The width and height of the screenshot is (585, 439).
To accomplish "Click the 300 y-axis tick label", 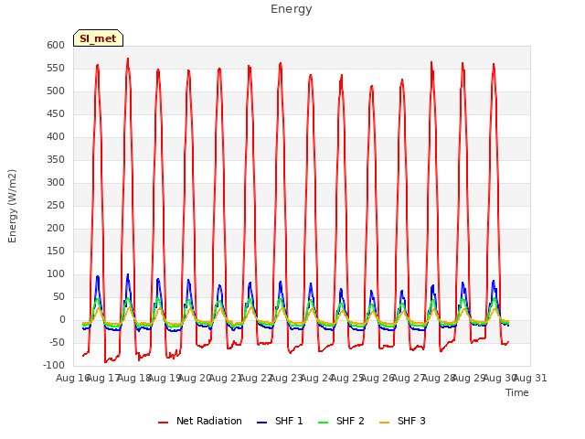I will click(x=56, y=183).
